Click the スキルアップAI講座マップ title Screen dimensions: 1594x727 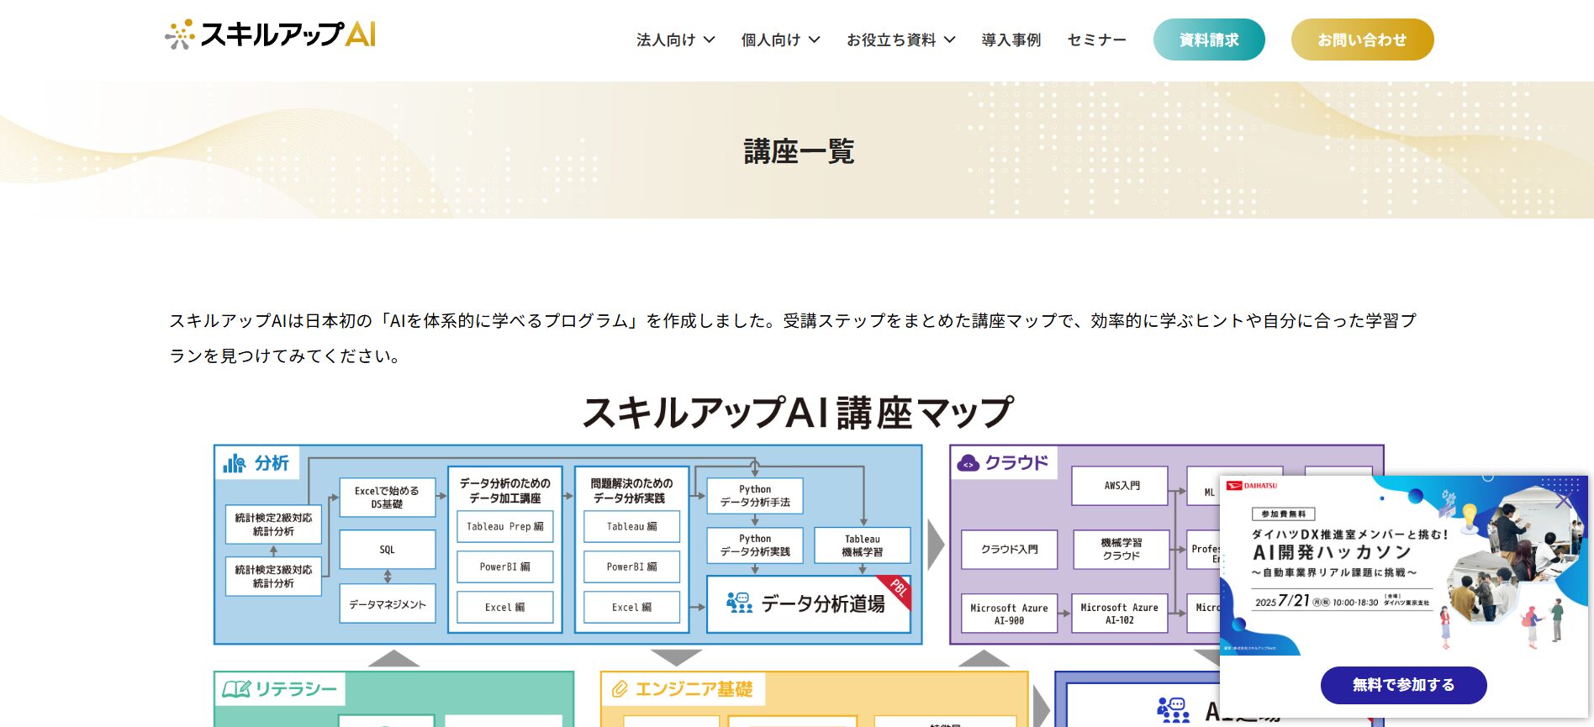coord(798,413)
